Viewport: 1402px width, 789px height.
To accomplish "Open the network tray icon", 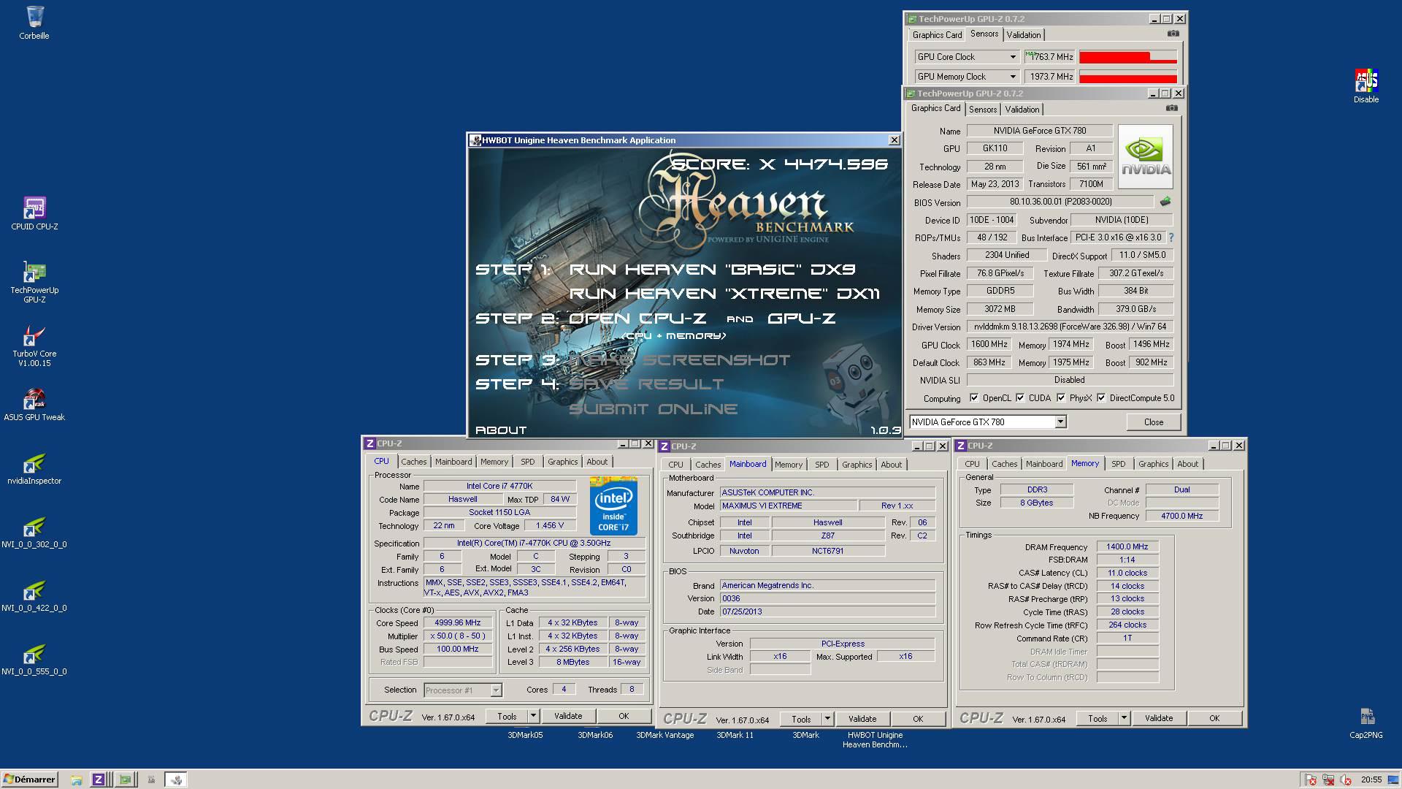I will point(1328,780).
